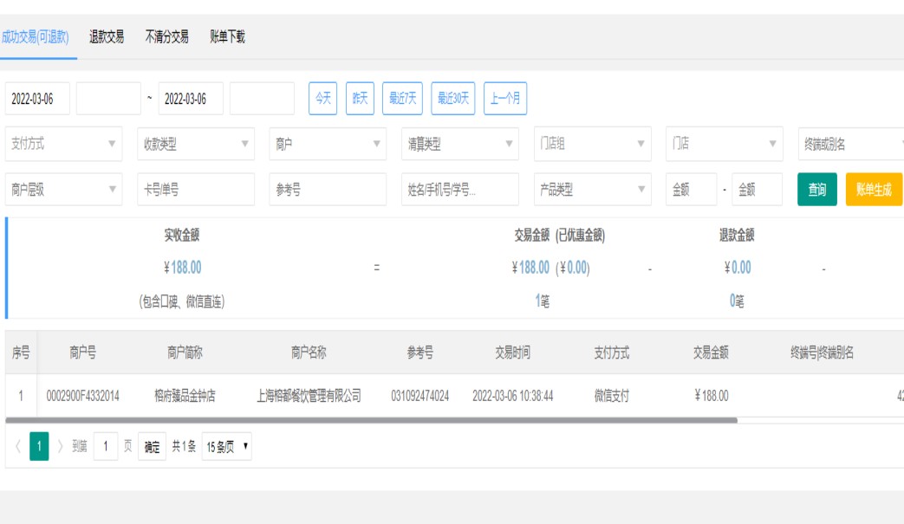Expand the 清算类型 dropdown
Viewport: 904px width, 524px height.
tap(459, 145)
